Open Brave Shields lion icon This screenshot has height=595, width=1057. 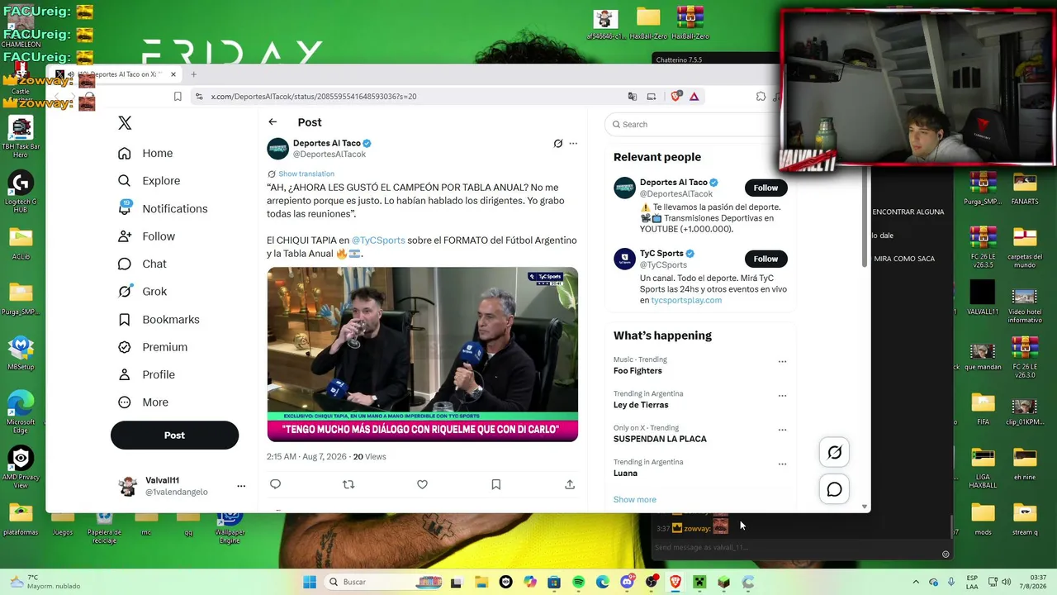pyautogui.click(x=675, y=97)
